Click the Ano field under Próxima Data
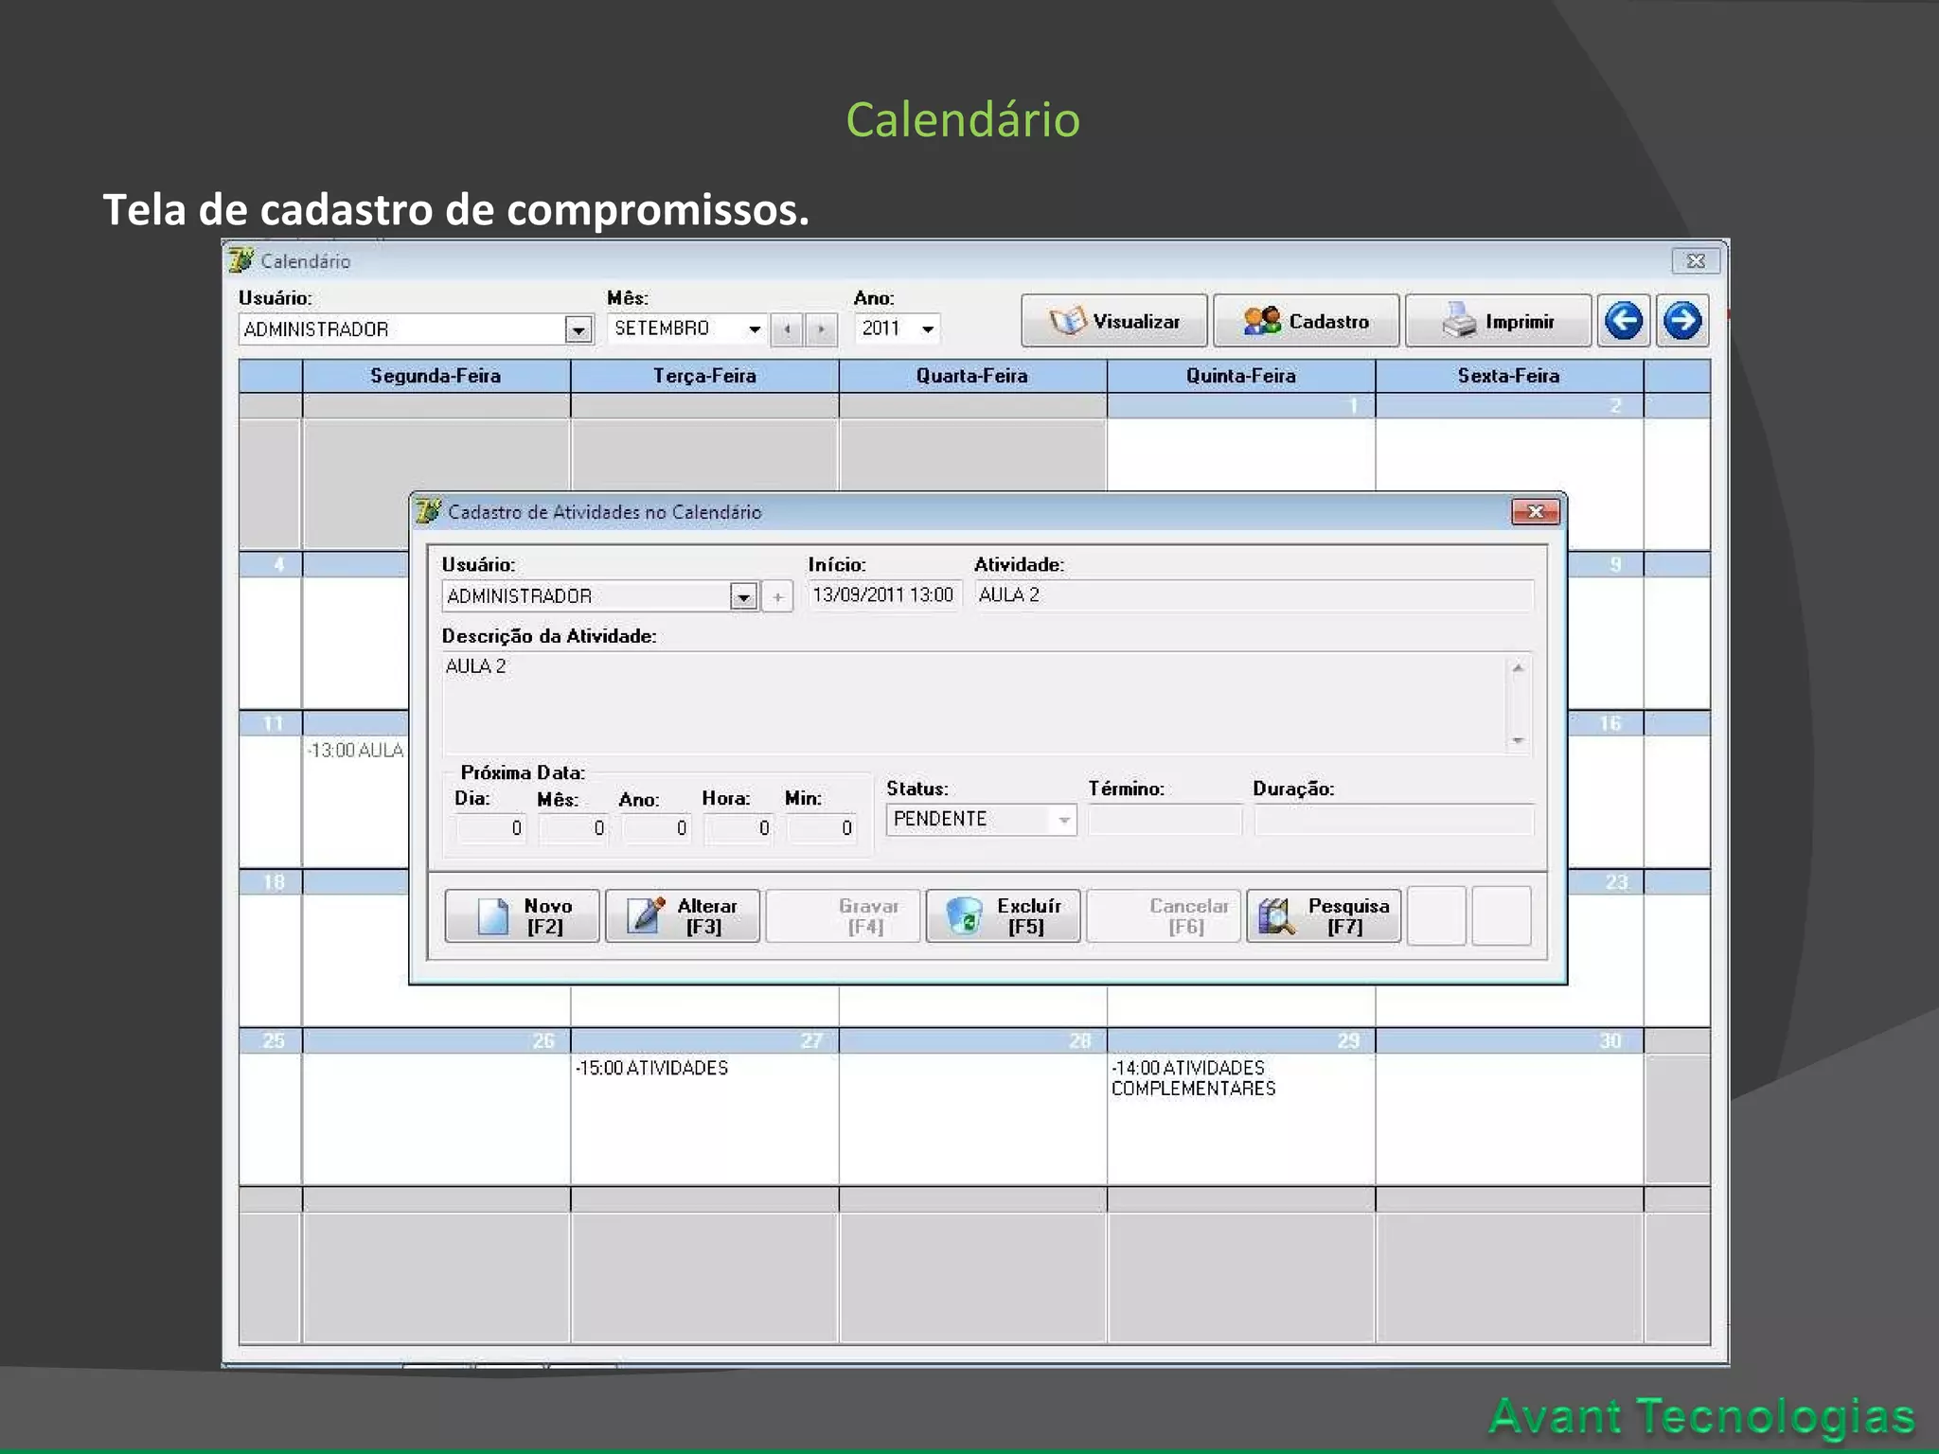1939x1454 pixels. [x=656, y=828]
